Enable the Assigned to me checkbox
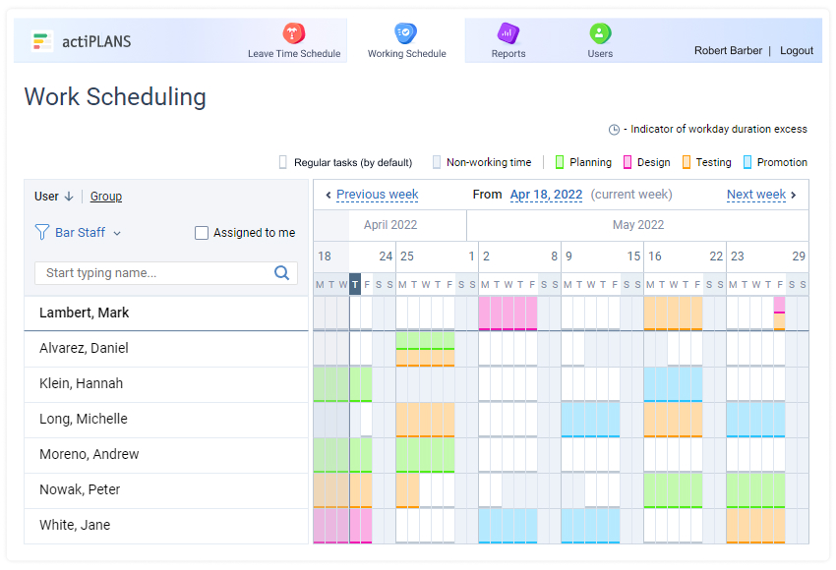The width and height of the screenshot is (836, 570). coord(202,233)
